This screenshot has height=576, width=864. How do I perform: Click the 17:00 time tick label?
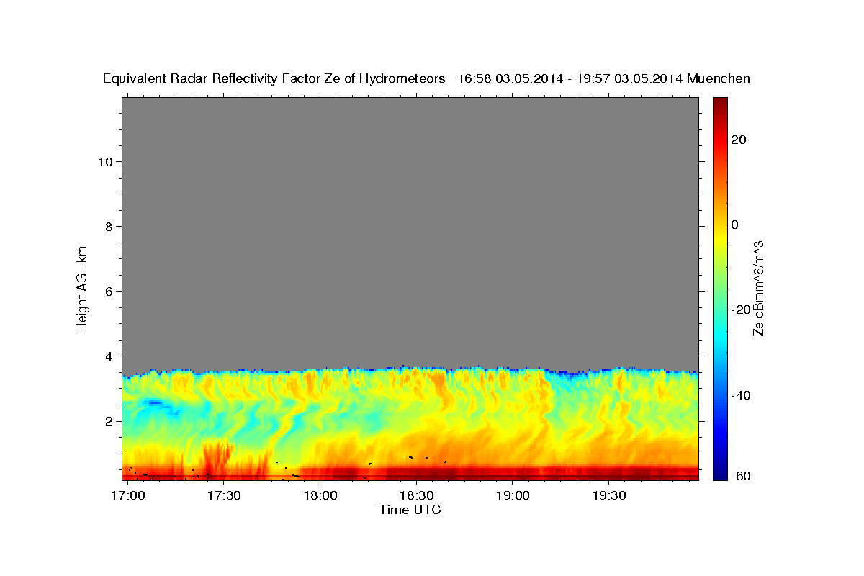[128, 496]
